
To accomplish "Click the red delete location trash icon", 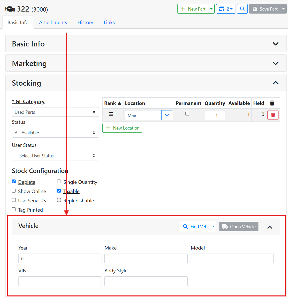I will [273, 115].
